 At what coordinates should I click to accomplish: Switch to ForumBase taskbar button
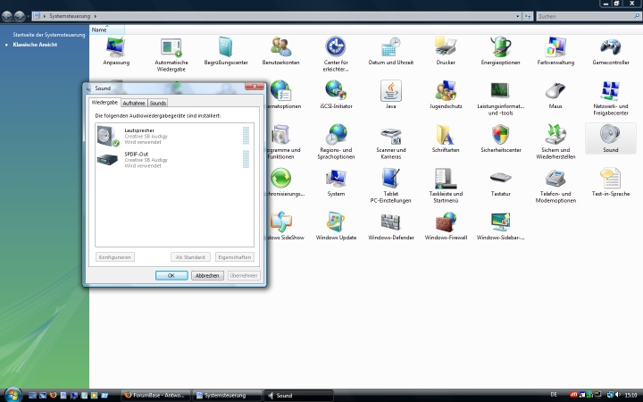(x=155, y=396)
